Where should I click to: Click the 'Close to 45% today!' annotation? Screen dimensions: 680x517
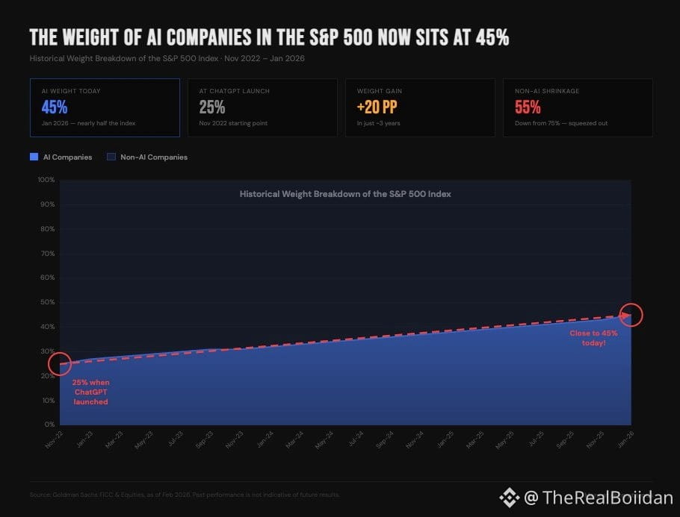click(594, 338)
